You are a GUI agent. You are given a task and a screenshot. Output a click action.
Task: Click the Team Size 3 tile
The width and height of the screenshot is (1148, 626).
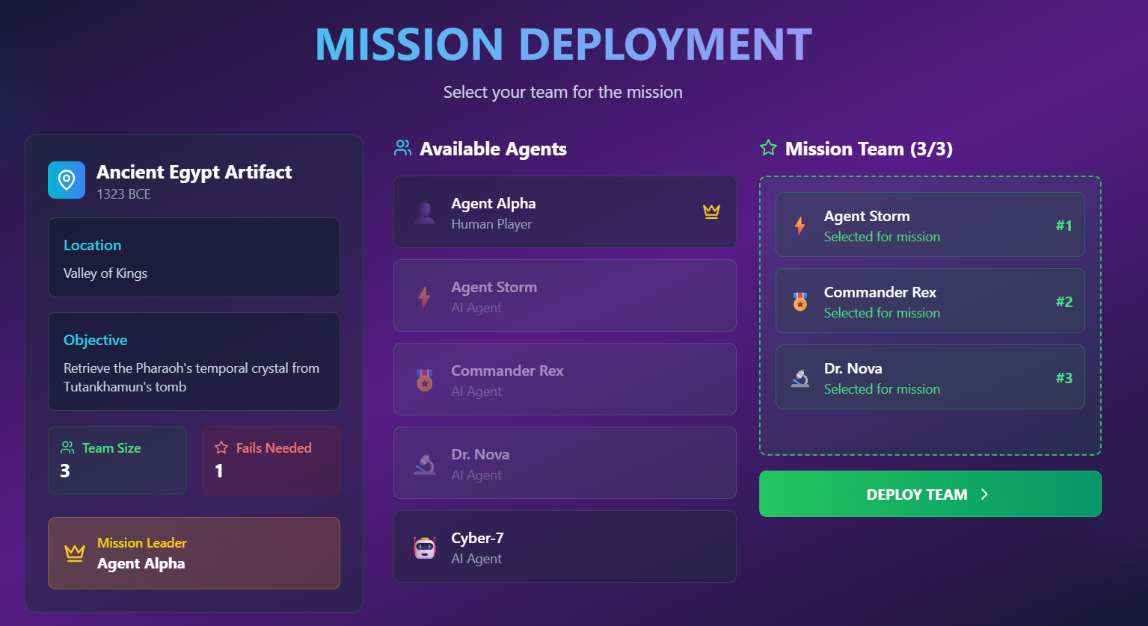click(x=117, y=460)
